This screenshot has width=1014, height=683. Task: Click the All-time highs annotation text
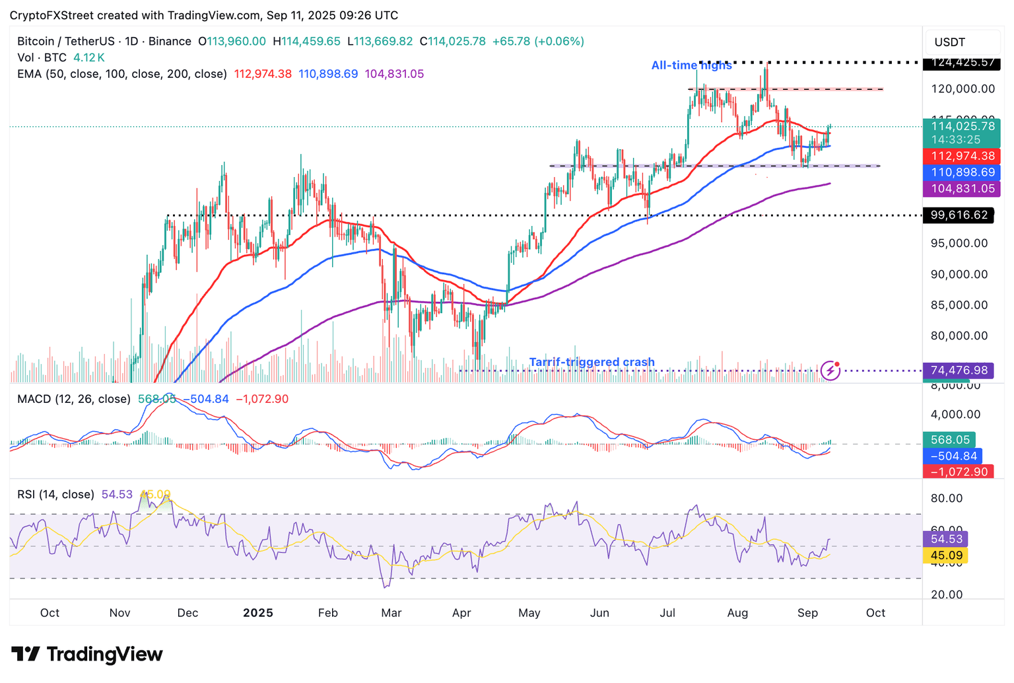691,65
